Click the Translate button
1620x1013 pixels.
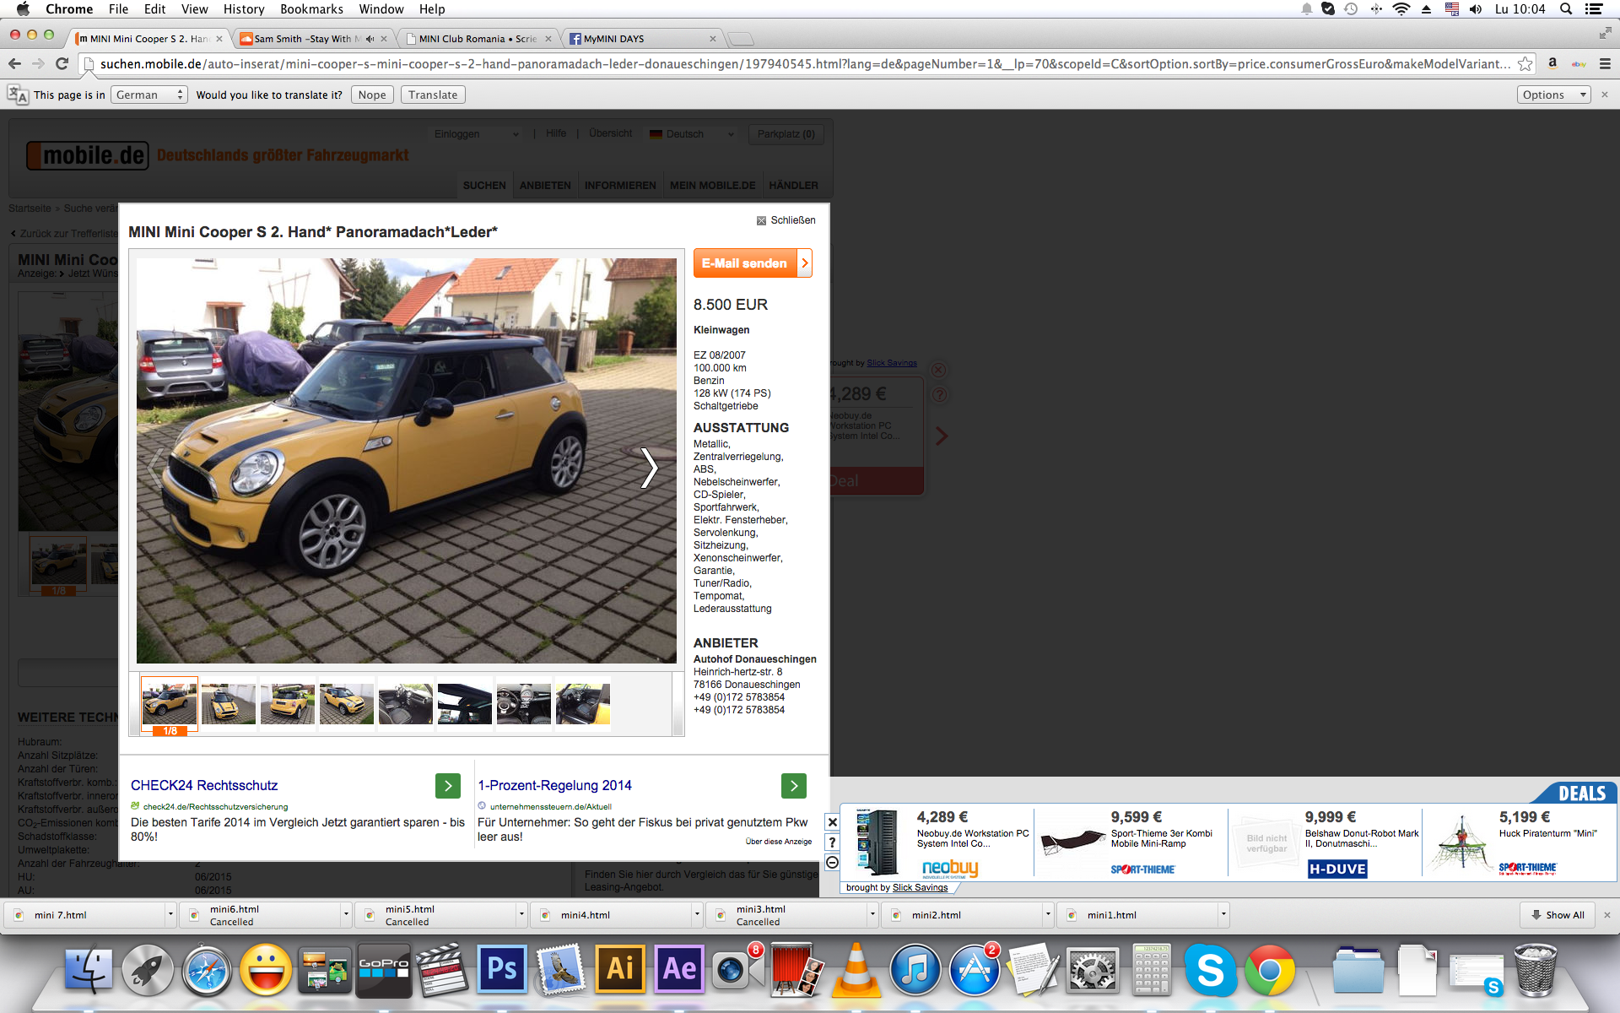(432, 95)
